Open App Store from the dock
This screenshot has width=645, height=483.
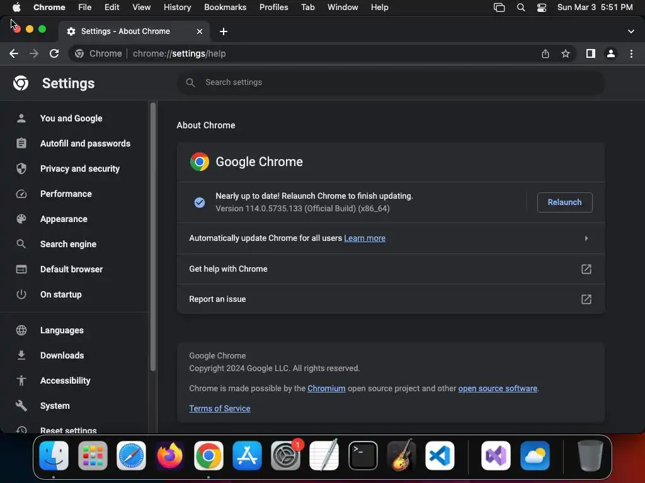click(x=247, y=455)
